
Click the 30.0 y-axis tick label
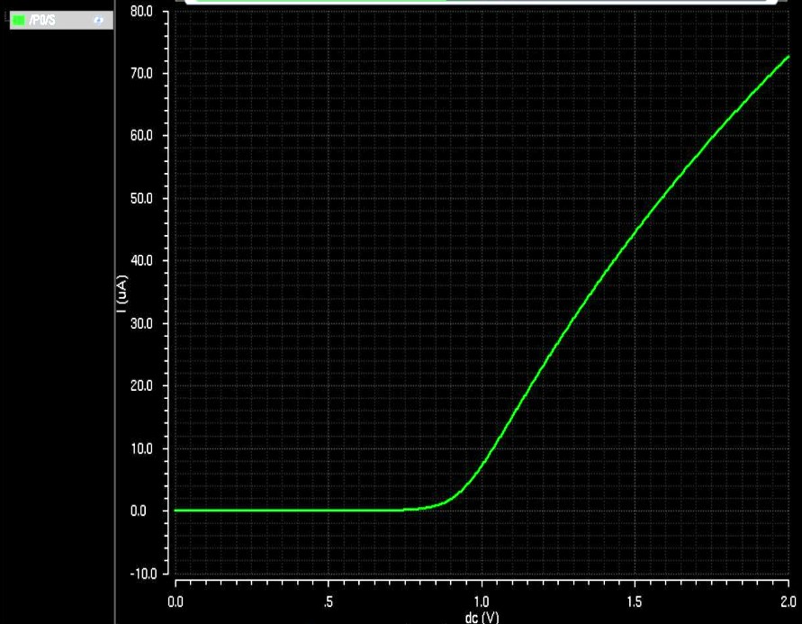[141, 323]
